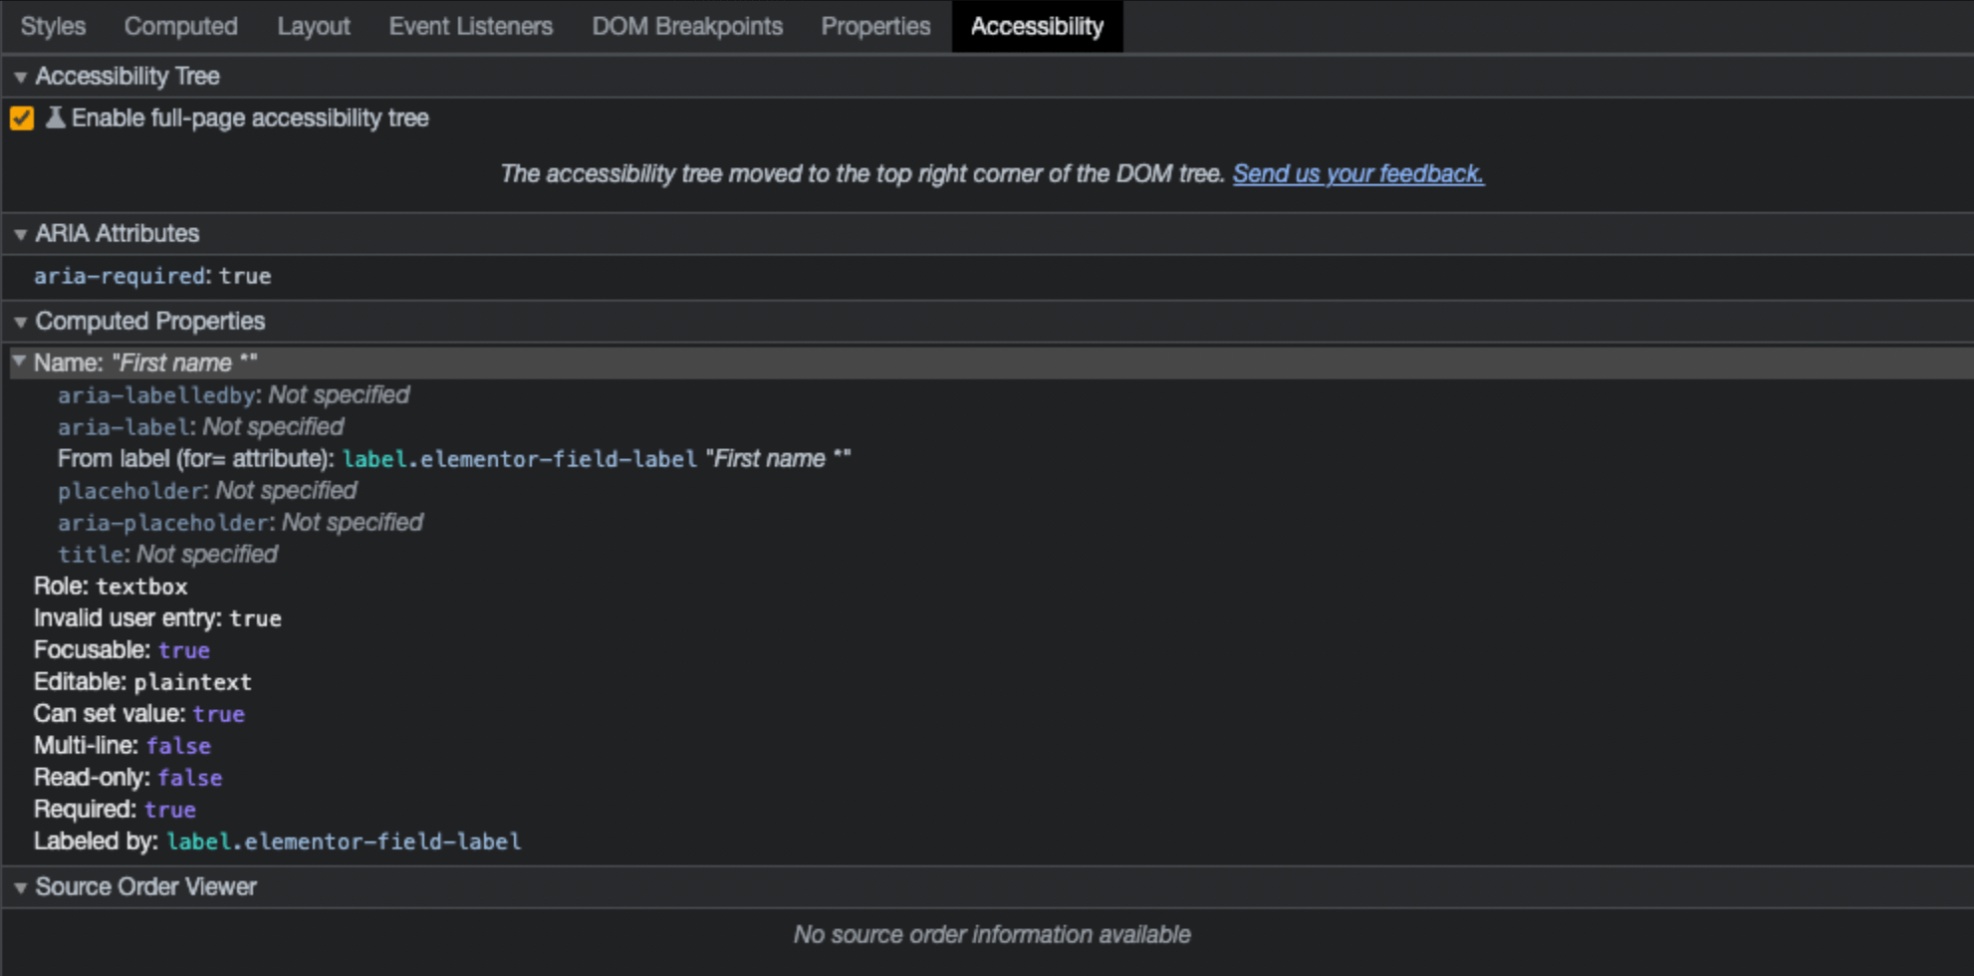Collapse the Accessibility Tree section

click(x=20, y=77)
